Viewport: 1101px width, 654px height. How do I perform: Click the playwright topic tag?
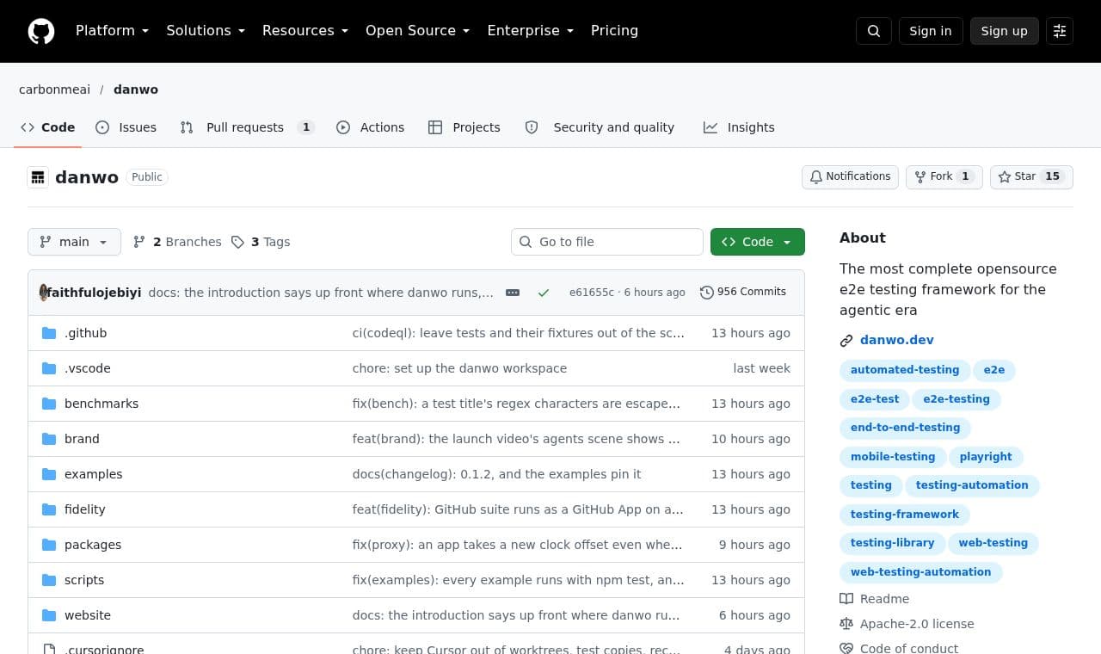[x=986, y=457]
